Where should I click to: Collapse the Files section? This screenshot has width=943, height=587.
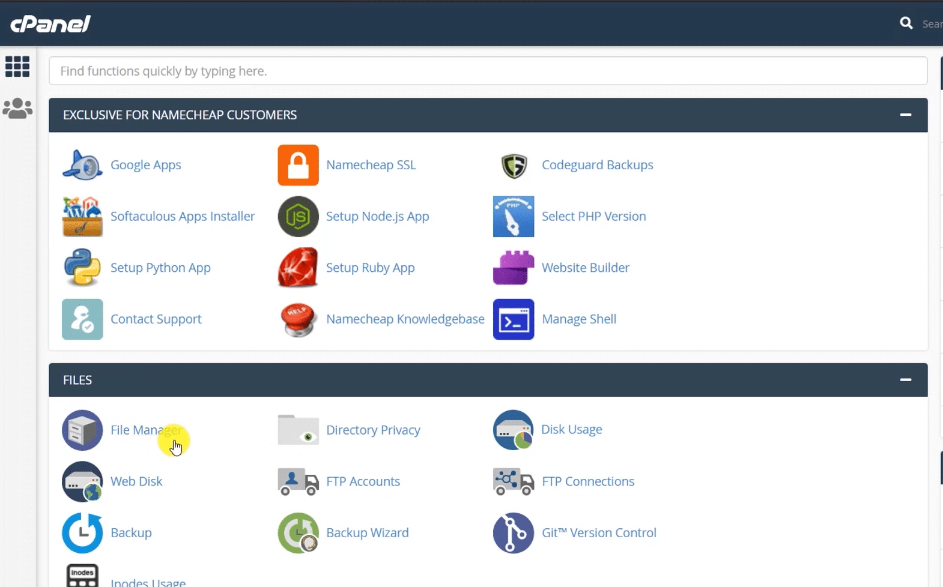click(x=906, y=380)
